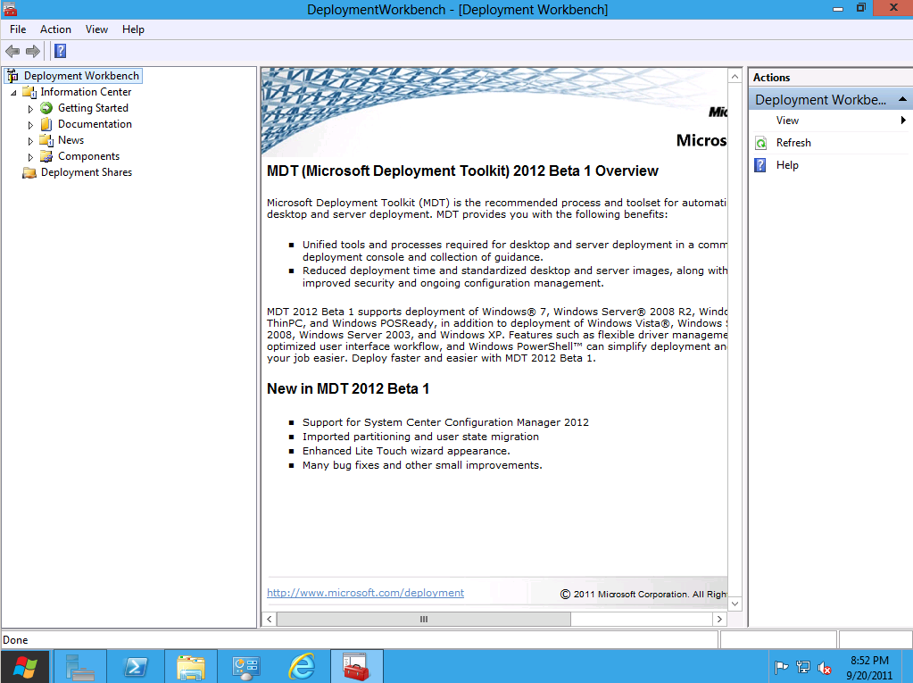The width and height of the screenshot is (913, 683).
Task: Click the Help icon in the toolbar
Action: tap(60, 51)
